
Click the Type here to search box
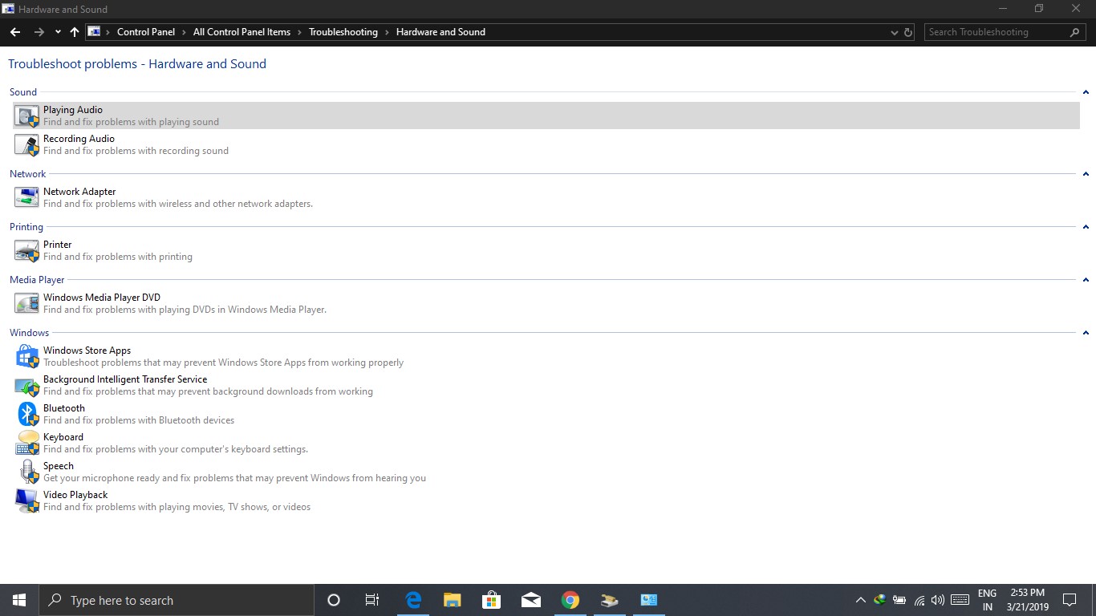pos(177,600)
